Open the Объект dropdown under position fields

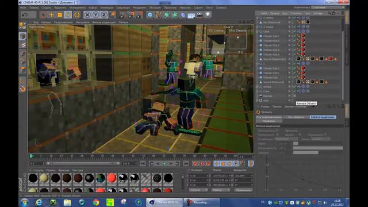click(198, 190)
